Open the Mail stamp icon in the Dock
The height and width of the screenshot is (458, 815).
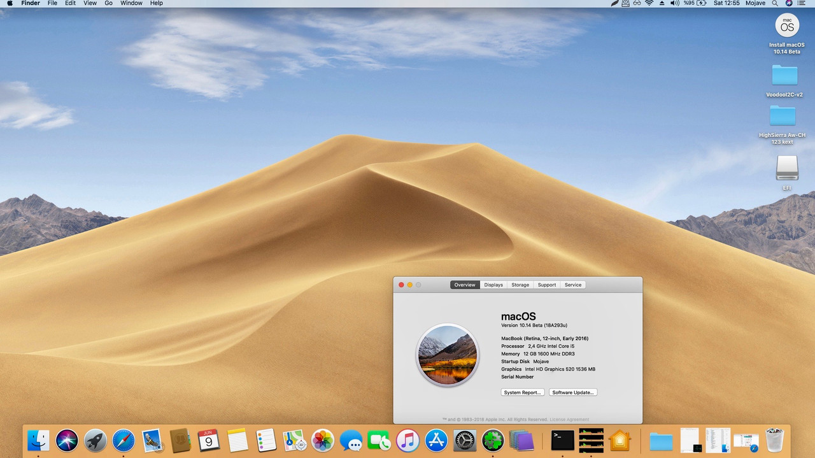[153, 440]
